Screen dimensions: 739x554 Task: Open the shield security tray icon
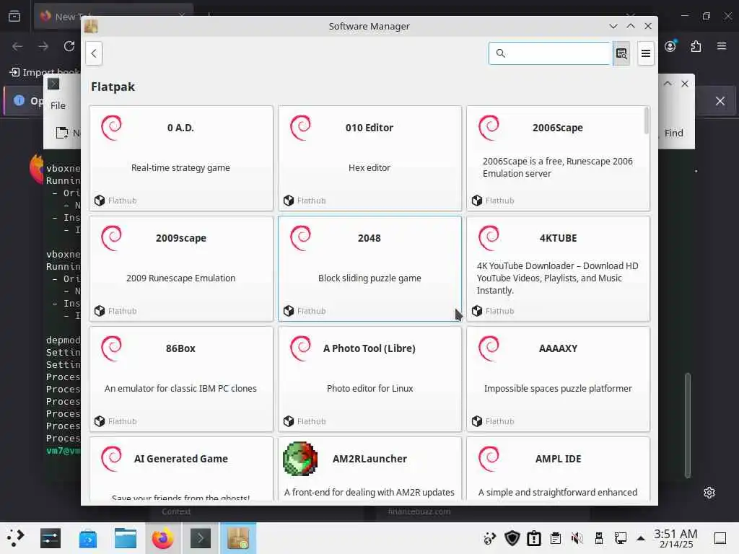point(512,538)
